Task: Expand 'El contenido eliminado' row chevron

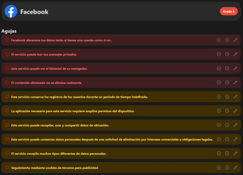Action: pyautogui.click(x=218, y=83)
